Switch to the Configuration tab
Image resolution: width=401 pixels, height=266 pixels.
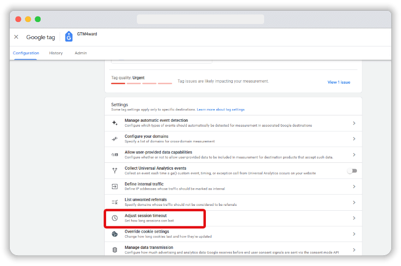(26, 53)
